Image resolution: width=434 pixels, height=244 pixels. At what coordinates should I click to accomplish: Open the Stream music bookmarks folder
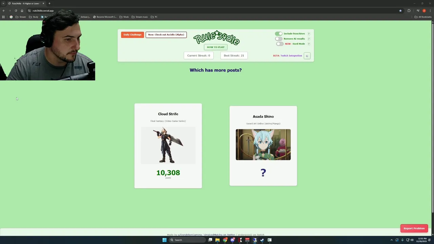point(140,17)
